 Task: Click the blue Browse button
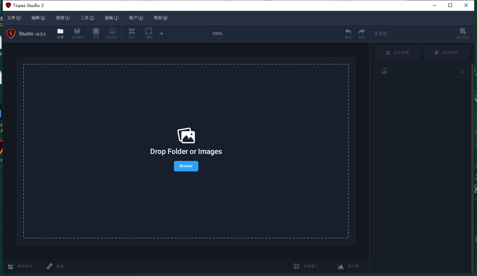point(186,166)
